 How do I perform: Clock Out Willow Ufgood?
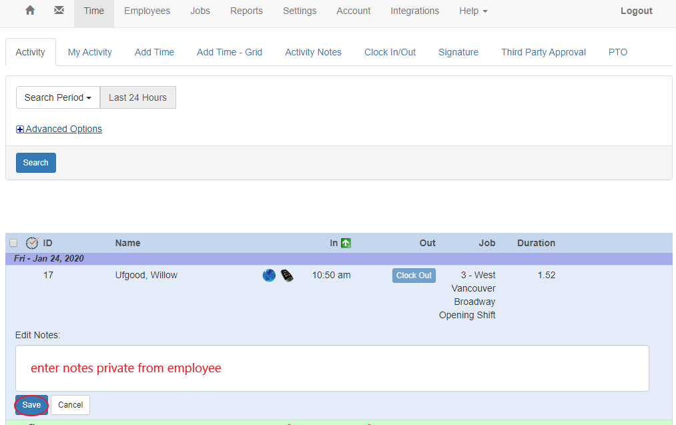pos(414,275)
